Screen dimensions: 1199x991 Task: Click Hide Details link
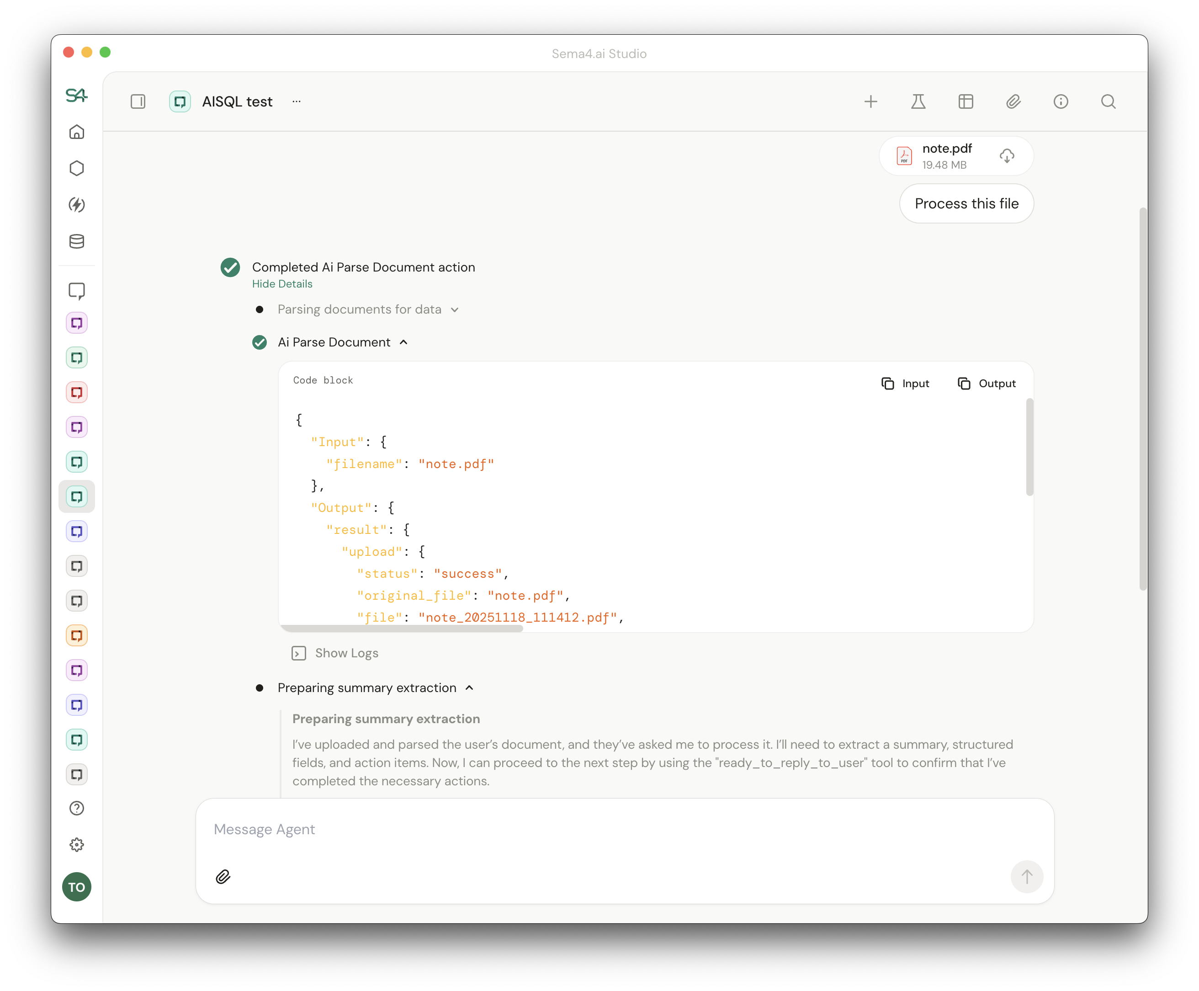pos(282,284)
